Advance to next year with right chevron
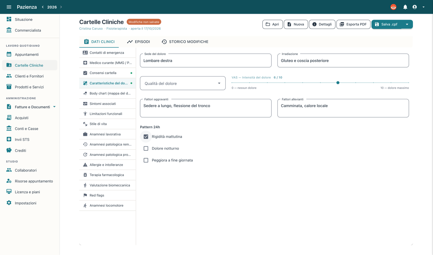 [x=61, y=7]
